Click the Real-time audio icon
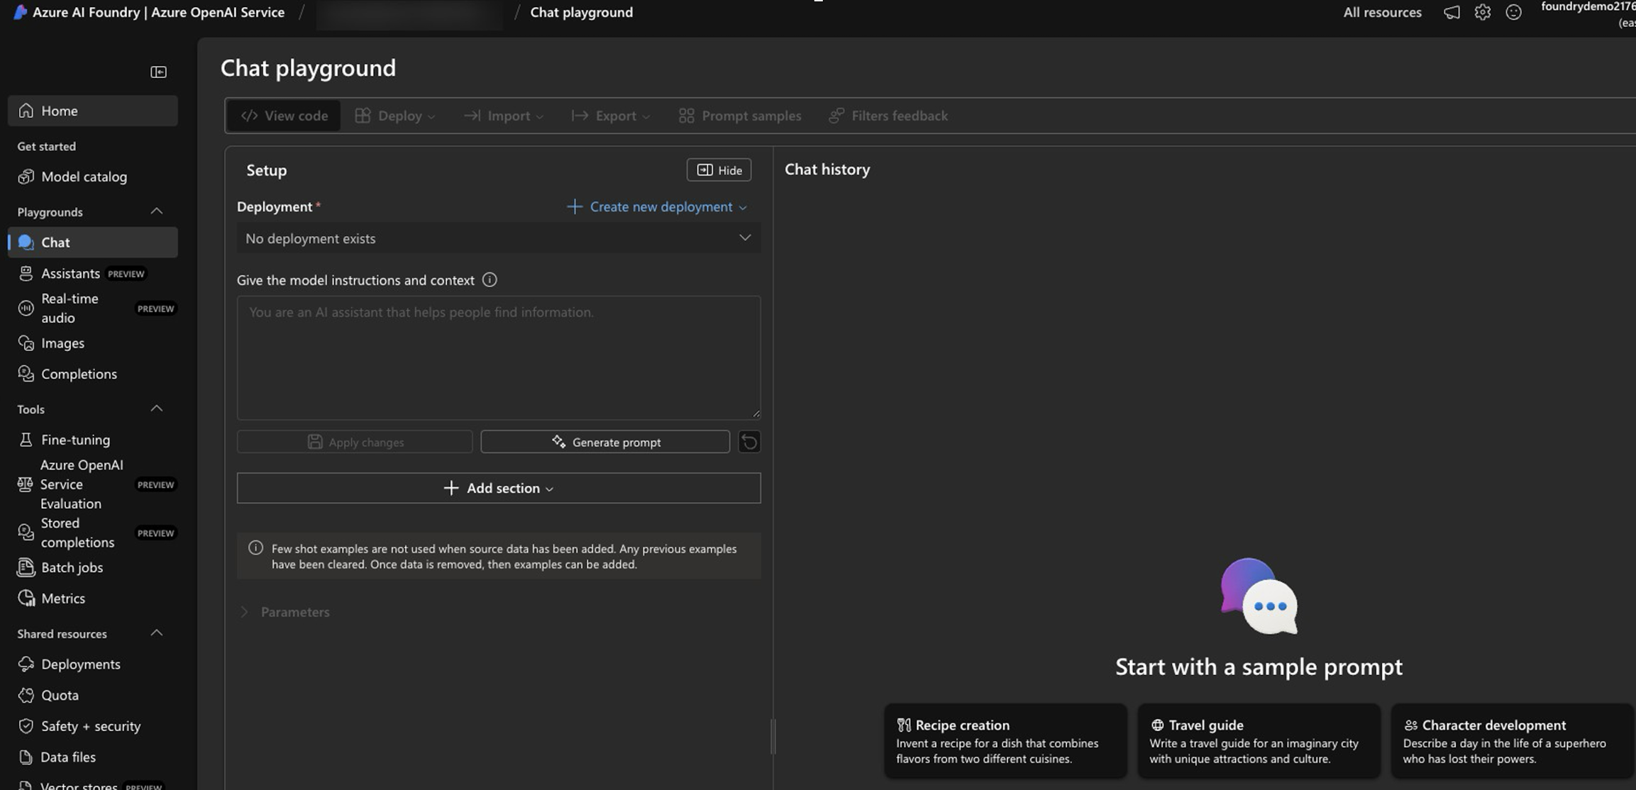Screen dimensions: 1636x790 tap(26, 308)
